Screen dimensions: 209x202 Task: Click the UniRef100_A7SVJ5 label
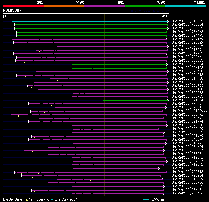[187, 46]
